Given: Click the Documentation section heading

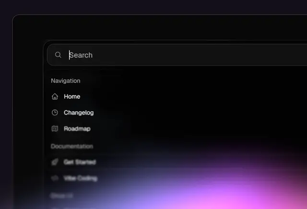Looking at the screenshot, I should pyautogui.click(x=72, y=146).
